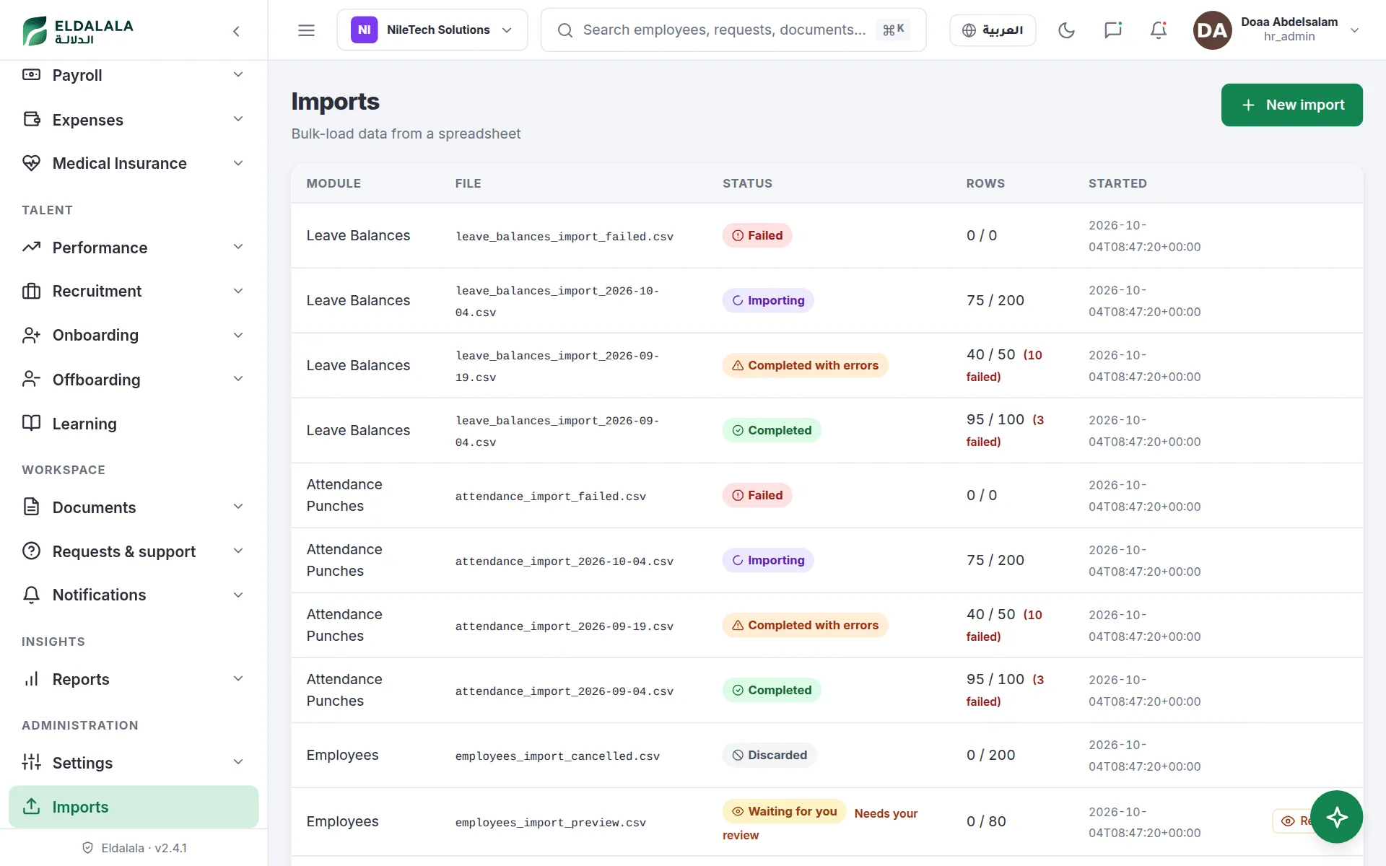The height and width of the screenshot is (866, 1386).
Task: Click the Eldalala logo
Action: click(x=78, y=30)
